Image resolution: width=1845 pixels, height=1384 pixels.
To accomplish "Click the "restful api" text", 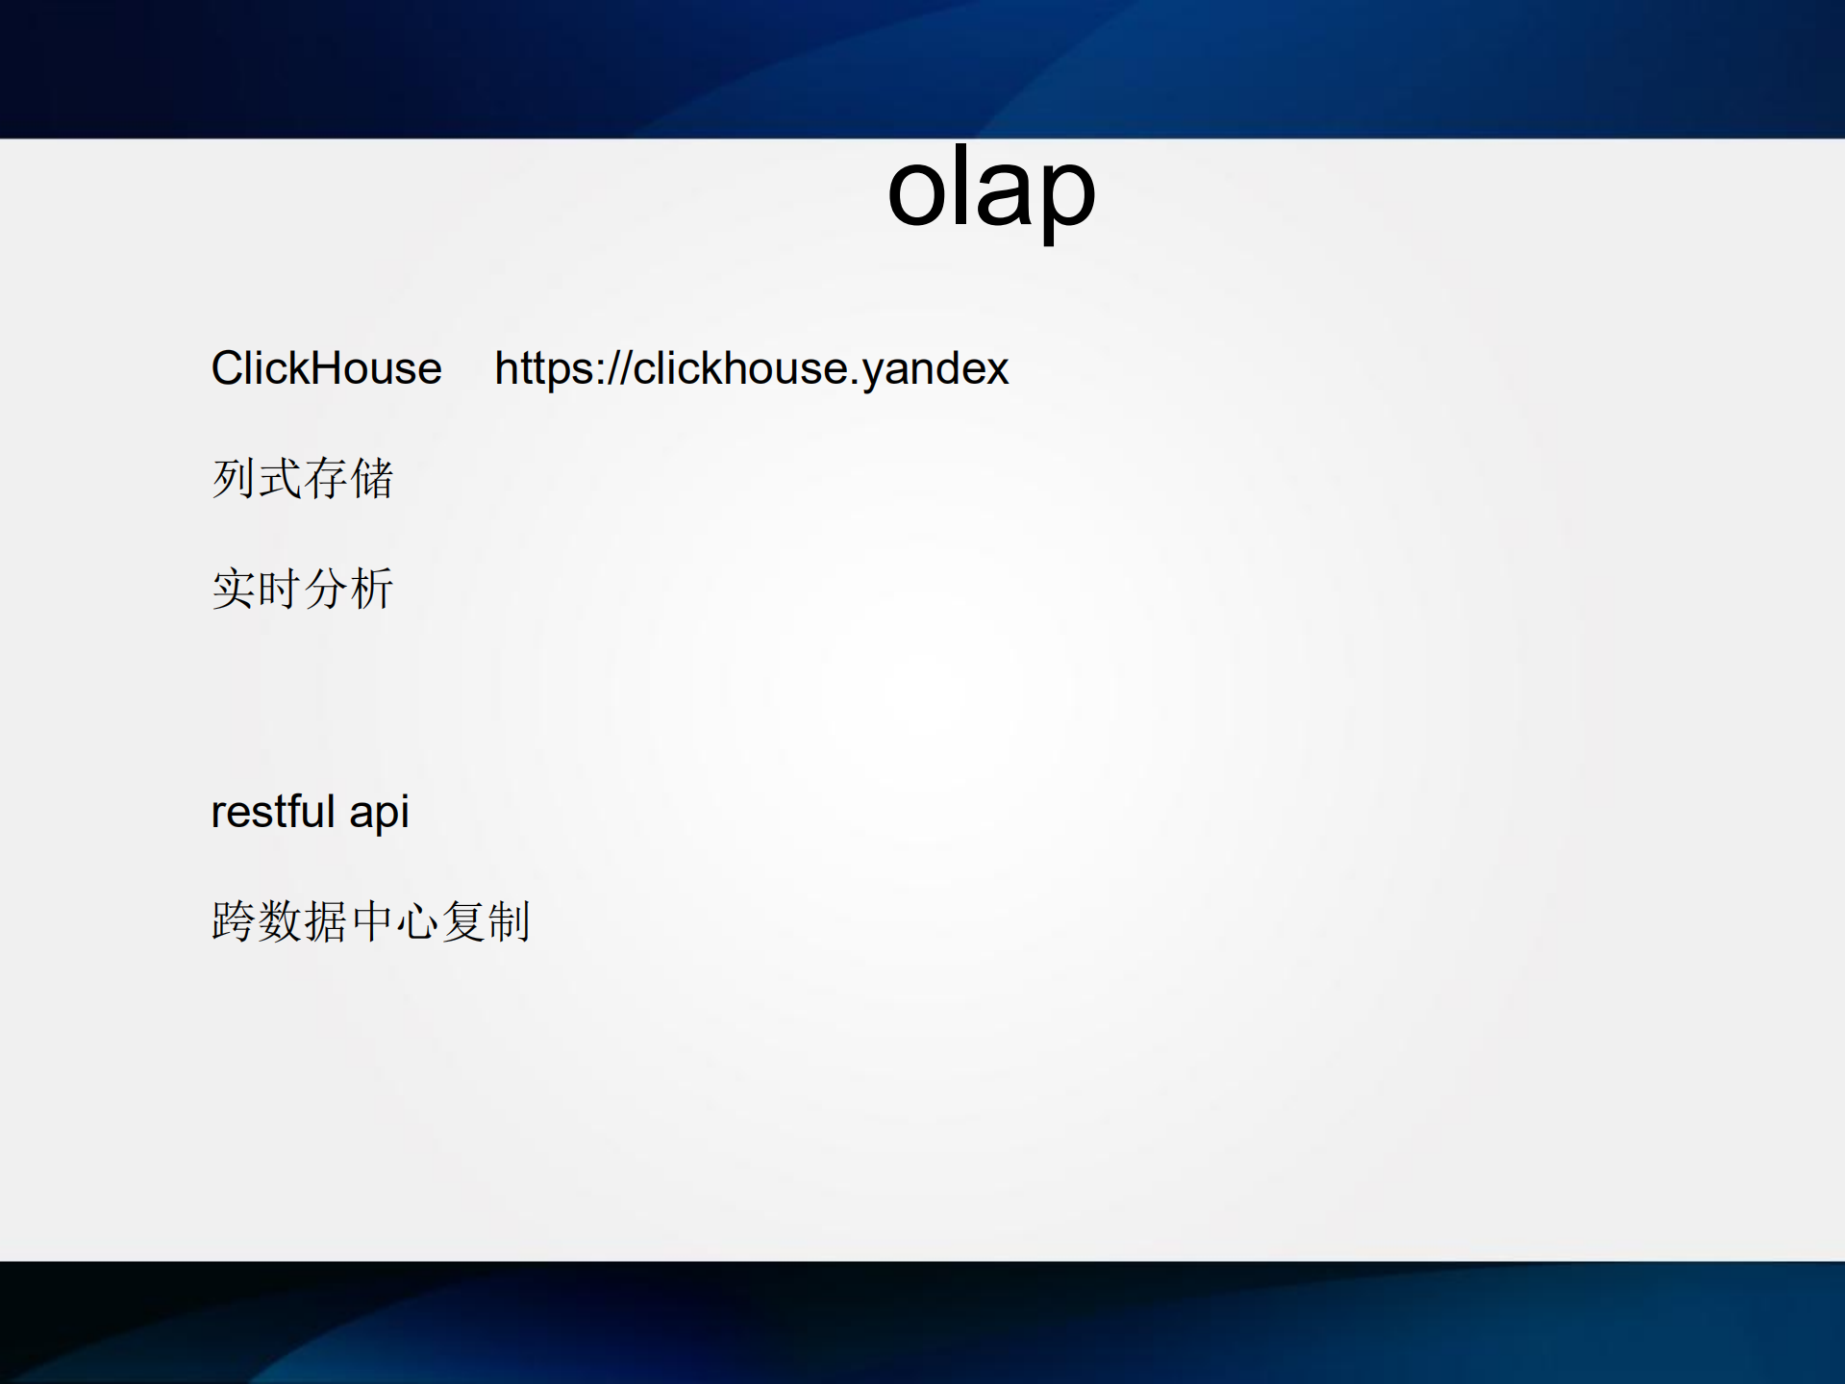I will pyautogui.click(x=310, y=813).
